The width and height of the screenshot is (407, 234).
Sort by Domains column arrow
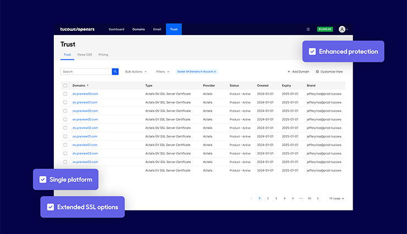pos(87,86)
